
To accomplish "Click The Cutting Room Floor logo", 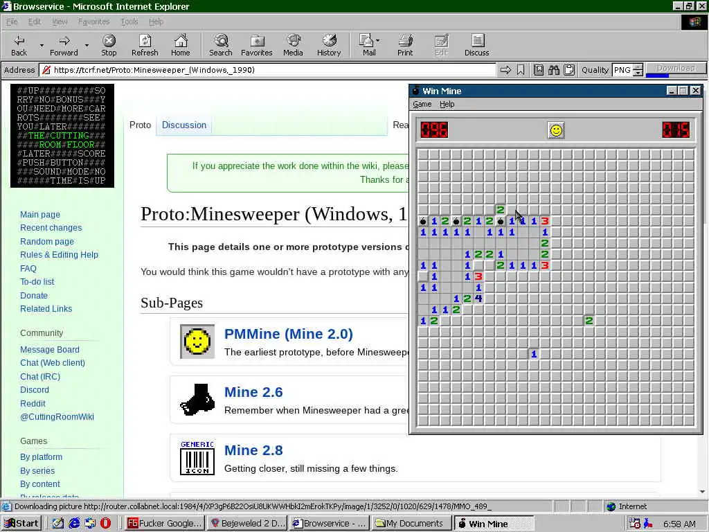I will pos(62,136).
